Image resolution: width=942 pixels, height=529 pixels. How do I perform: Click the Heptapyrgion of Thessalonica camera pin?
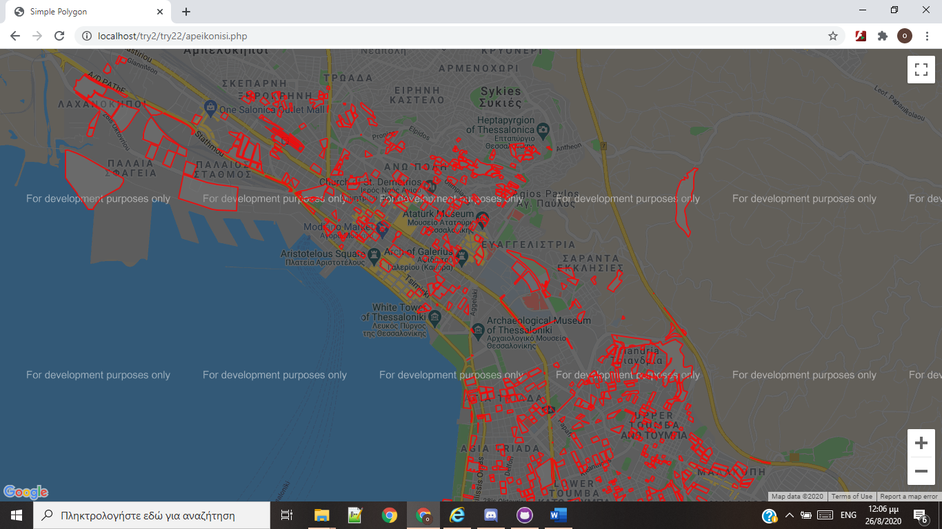543,129
